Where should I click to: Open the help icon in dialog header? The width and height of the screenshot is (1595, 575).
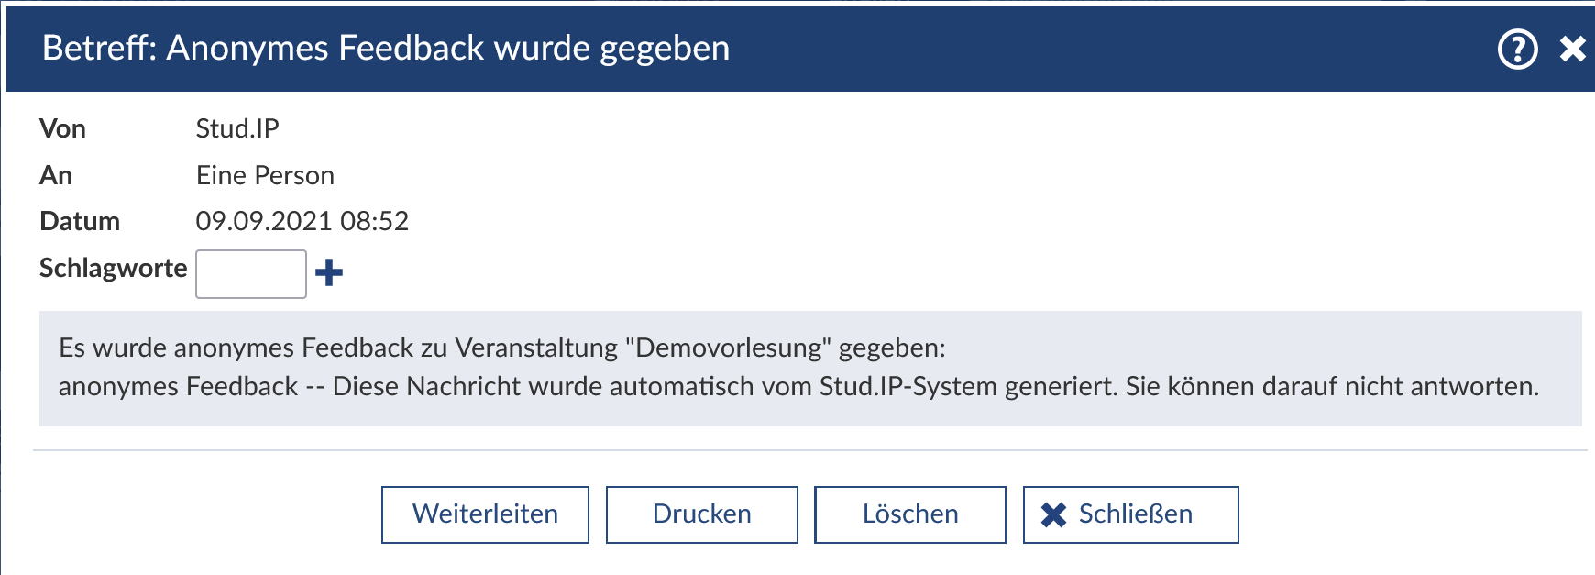click(1517, 49)
